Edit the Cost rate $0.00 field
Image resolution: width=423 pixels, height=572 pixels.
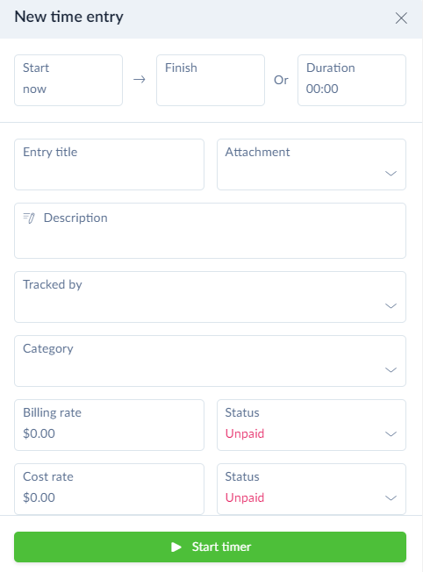click(x=109, y=490)
